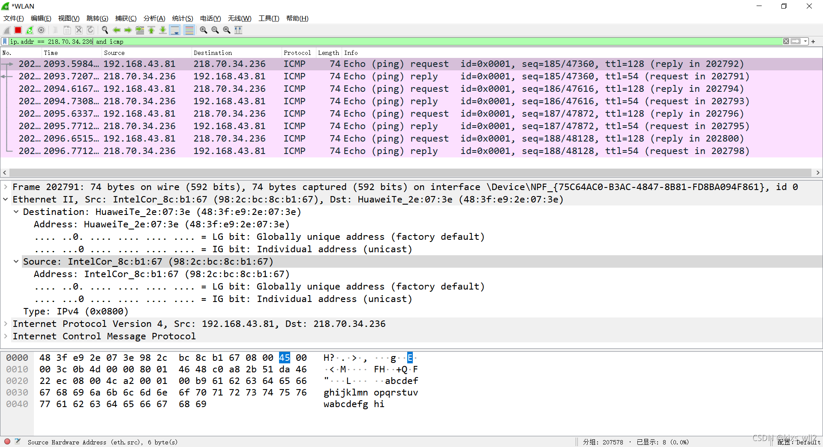Image resolution: width=823 pixels, height=447 pixels.
Task: Click the go to specified packet icon
Action: (140, 30)
